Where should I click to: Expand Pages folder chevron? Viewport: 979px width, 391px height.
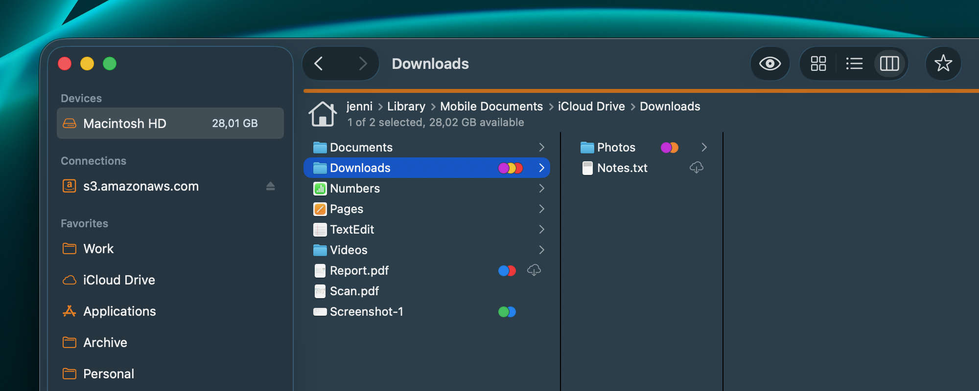pos(541,209)
